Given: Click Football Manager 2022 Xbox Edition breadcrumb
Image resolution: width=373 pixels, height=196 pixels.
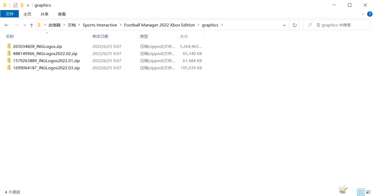Looking at the screenshot, I should tap(159, 25).
